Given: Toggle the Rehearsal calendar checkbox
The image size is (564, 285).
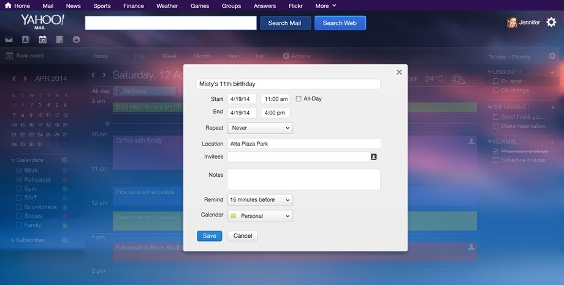Looking at the screenshot, I should 20,179.
